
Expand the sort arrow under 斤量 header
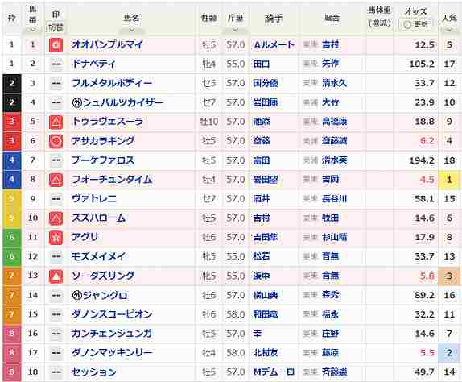235,30
